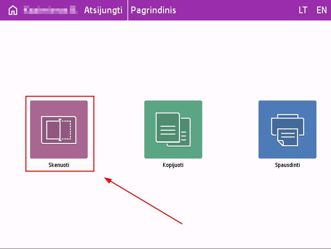Click the Skenuoti text label

[x=59, y=165]
